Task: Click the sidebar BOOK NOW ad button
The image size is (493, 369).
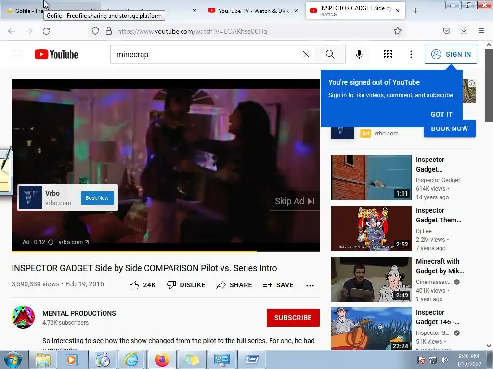Action: click(x=449, y=129)
